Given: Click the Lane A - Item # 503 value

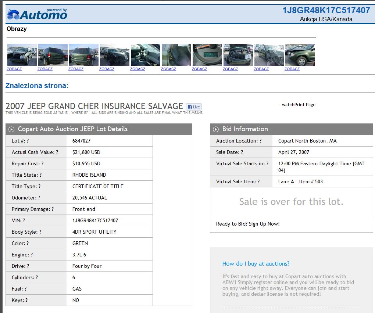Looking at the screenshot, I should (300, 181).
